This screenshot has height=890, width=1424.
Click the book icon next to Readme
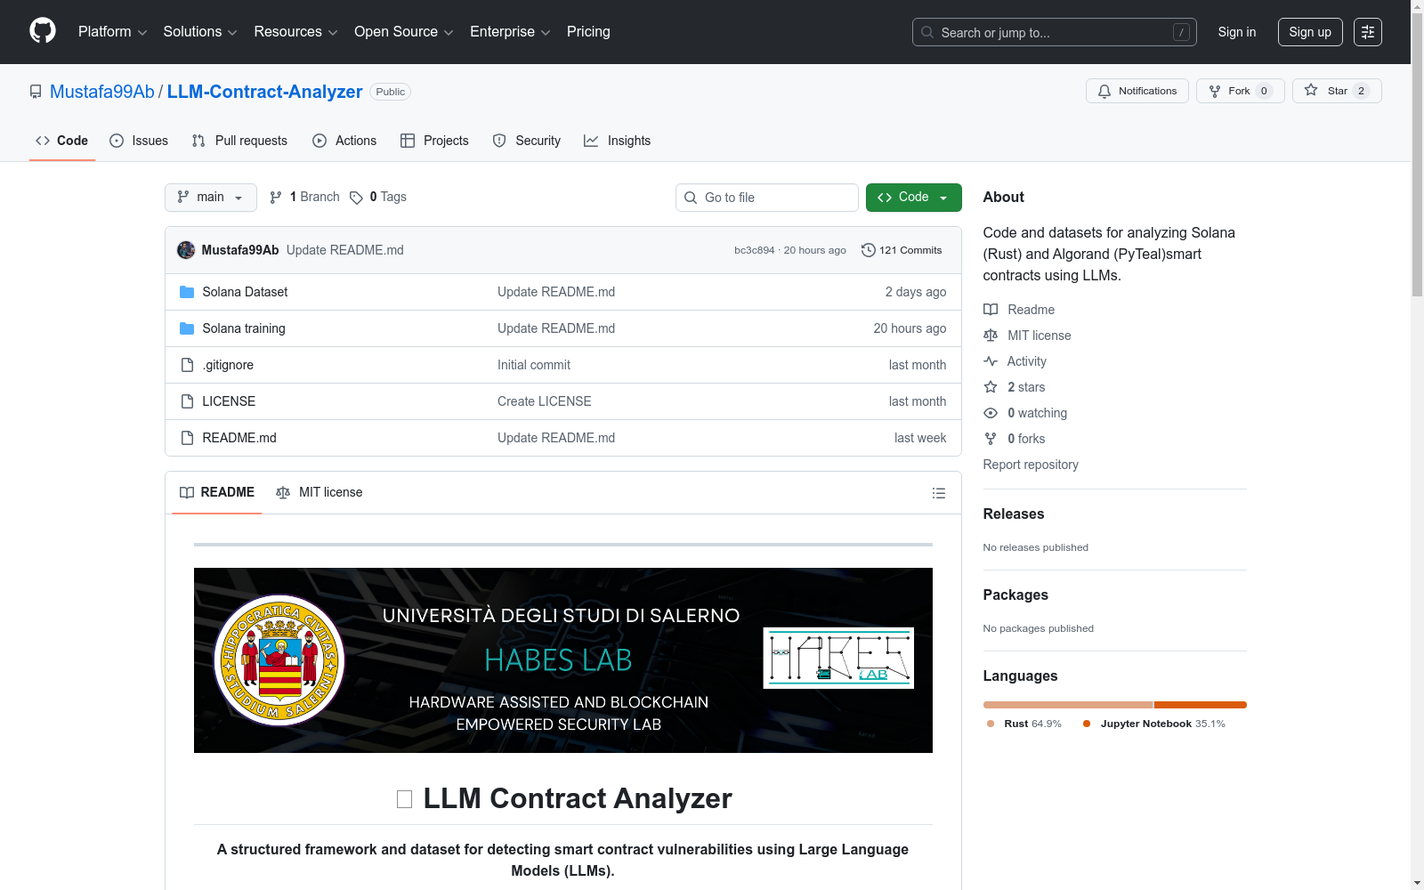tap(991, 310)
